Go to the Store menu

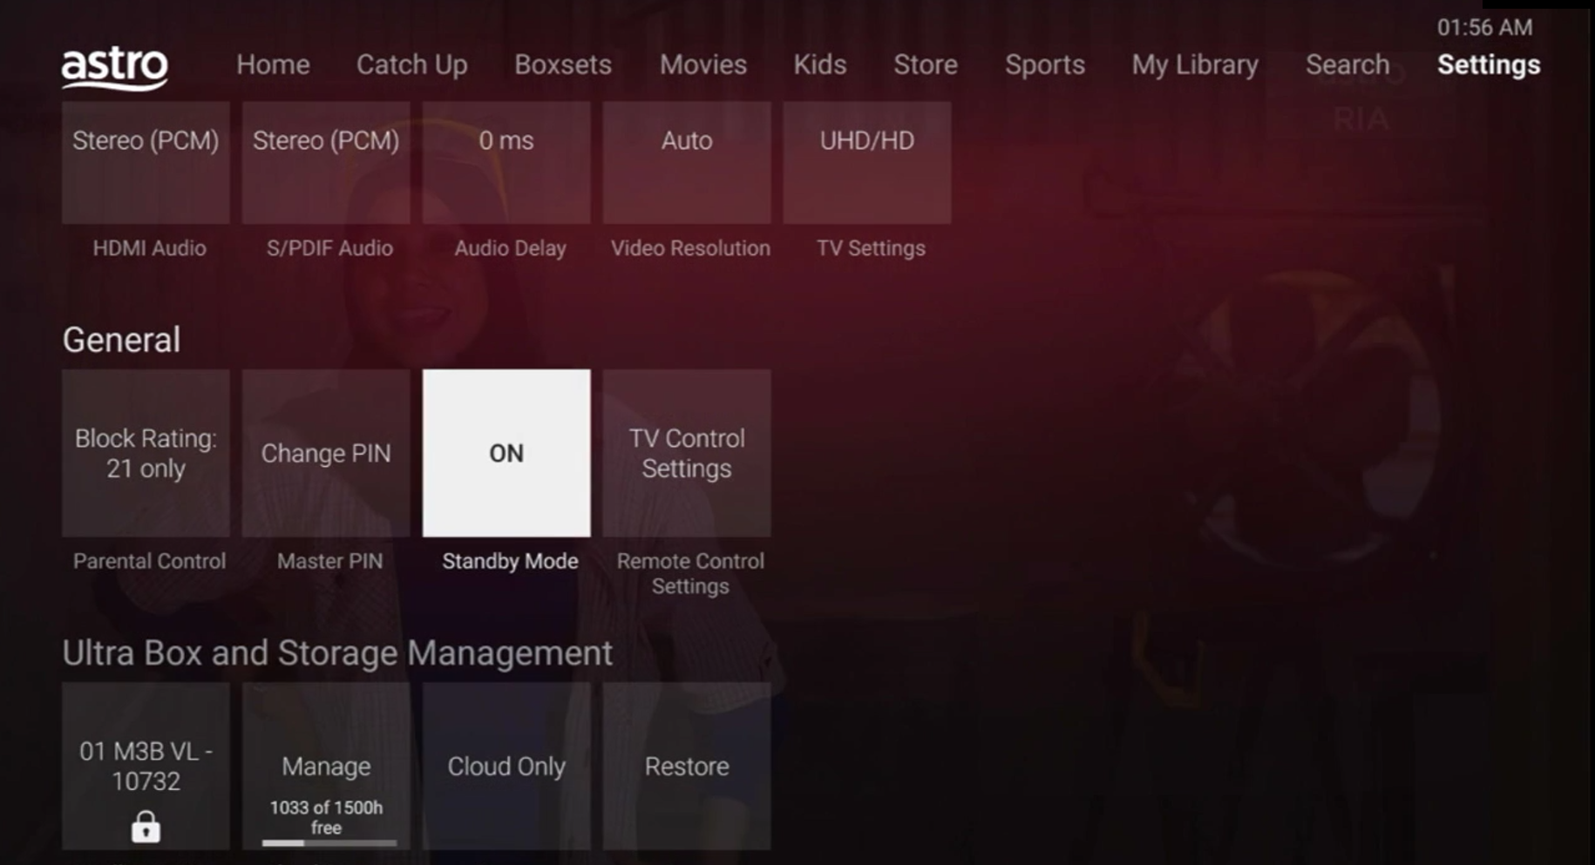(x=925, y=64)
